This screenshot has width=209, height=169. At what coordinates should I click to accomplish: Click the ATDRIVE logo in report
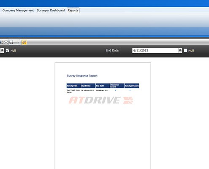click(101, 100)
